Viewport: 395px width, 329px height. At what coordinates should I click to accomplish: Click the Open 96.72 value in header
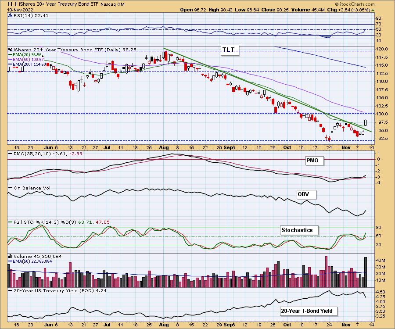point(193,10)
